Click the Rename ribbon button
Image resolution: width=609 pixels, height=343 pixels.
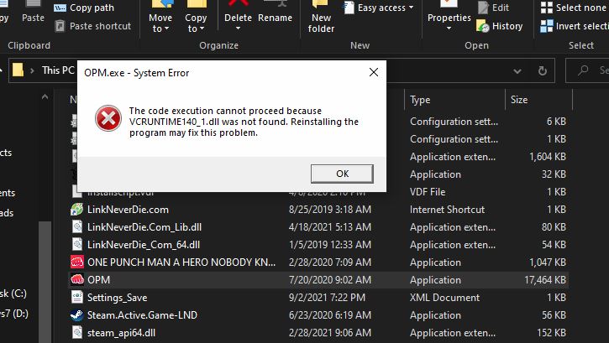pos(275,18)
